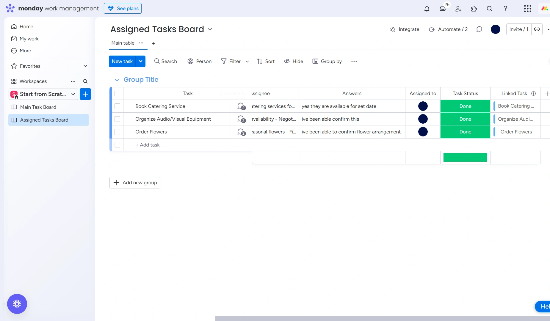Select the Order Flowers row checkbox
This screenshot has width=550, height=321.
point(117,132)
